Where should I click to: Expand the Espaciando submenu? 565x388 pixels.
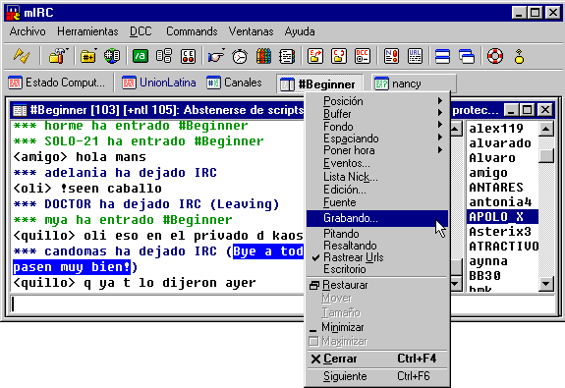coord(377,139)
